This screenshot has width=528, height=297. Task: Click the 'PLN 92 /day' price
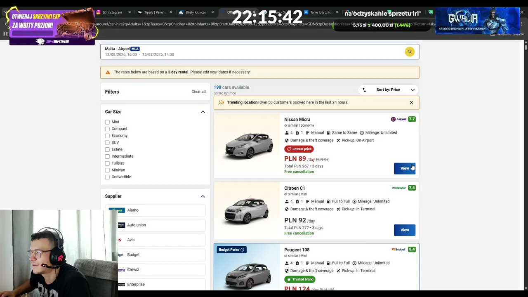(299, 220)
